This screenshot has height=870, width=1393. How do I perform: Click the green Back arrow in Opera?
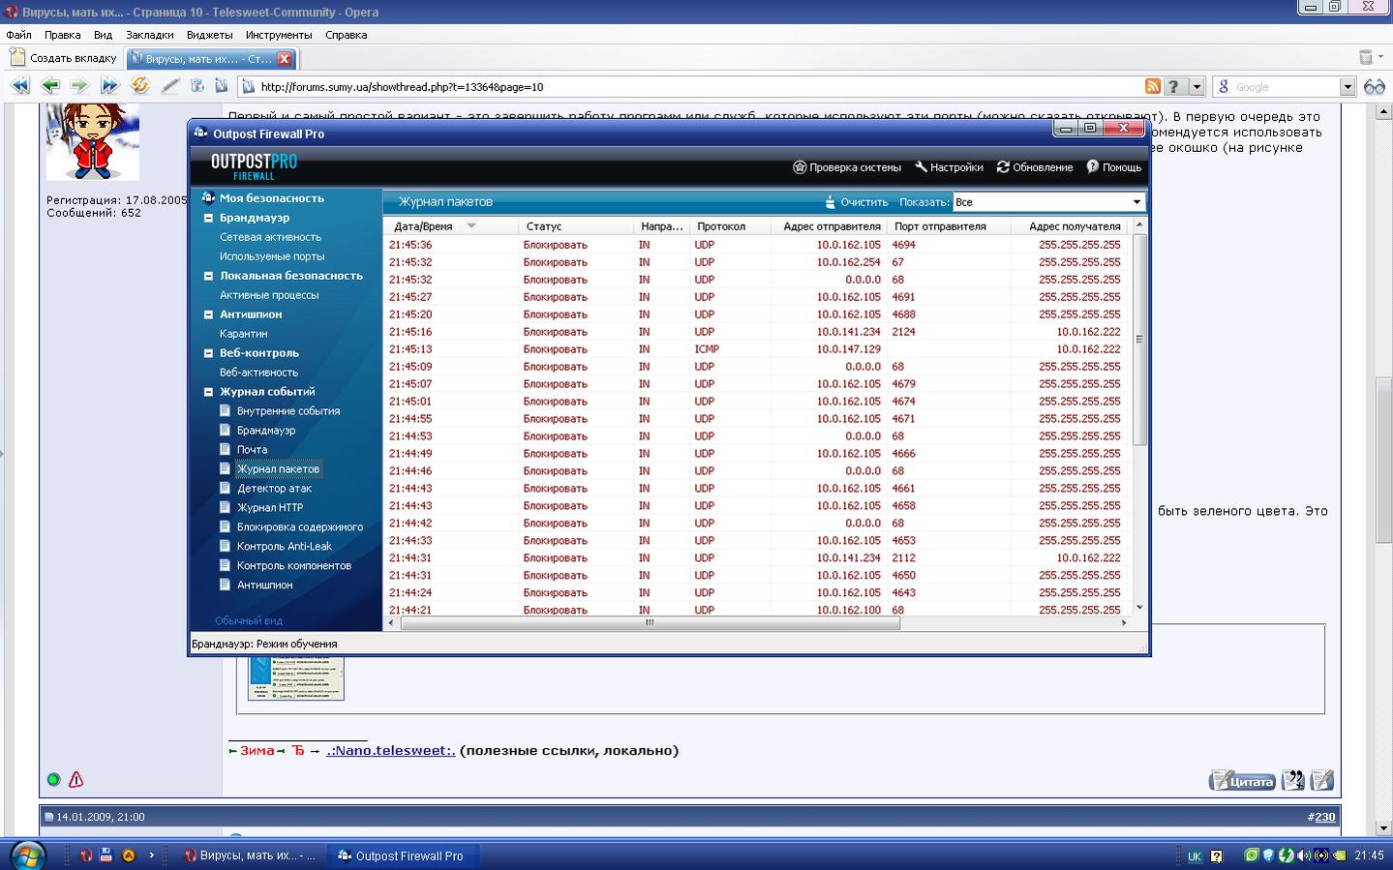point(50,86)
